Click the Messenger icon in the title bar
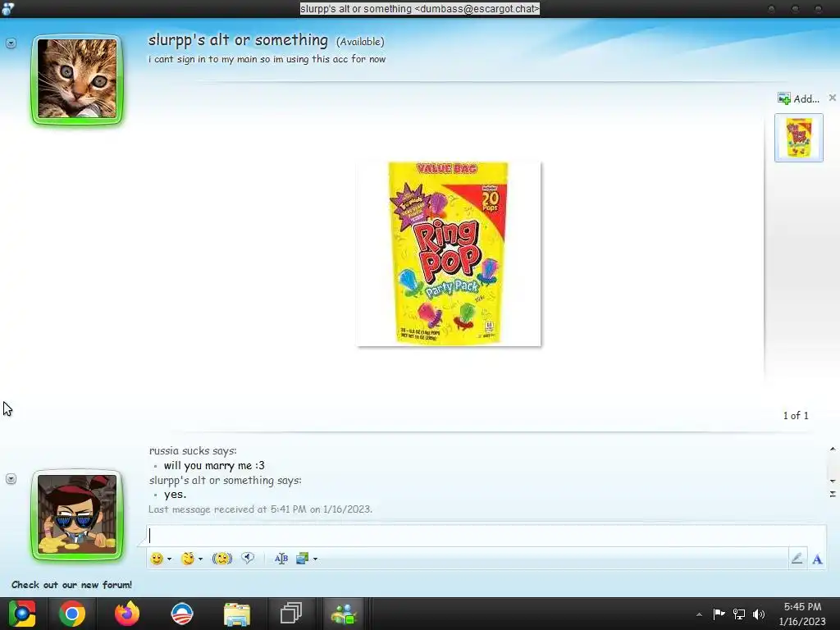This screenshot has width=840, height=630. 8,8
